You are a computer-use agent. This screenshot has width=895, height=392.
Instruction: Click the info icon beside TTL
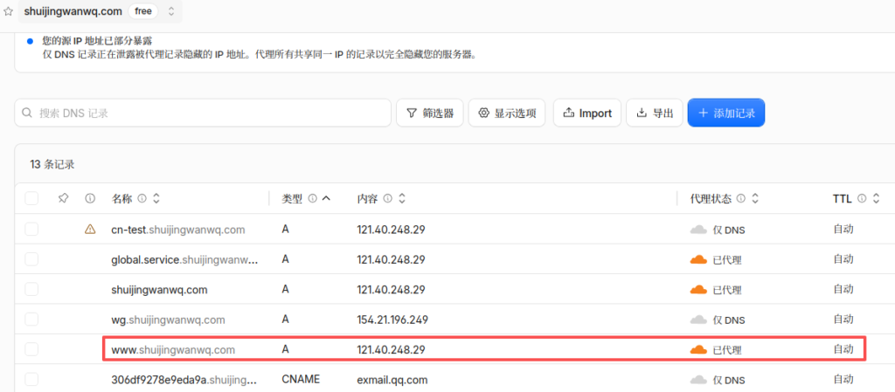coord(862,198)
